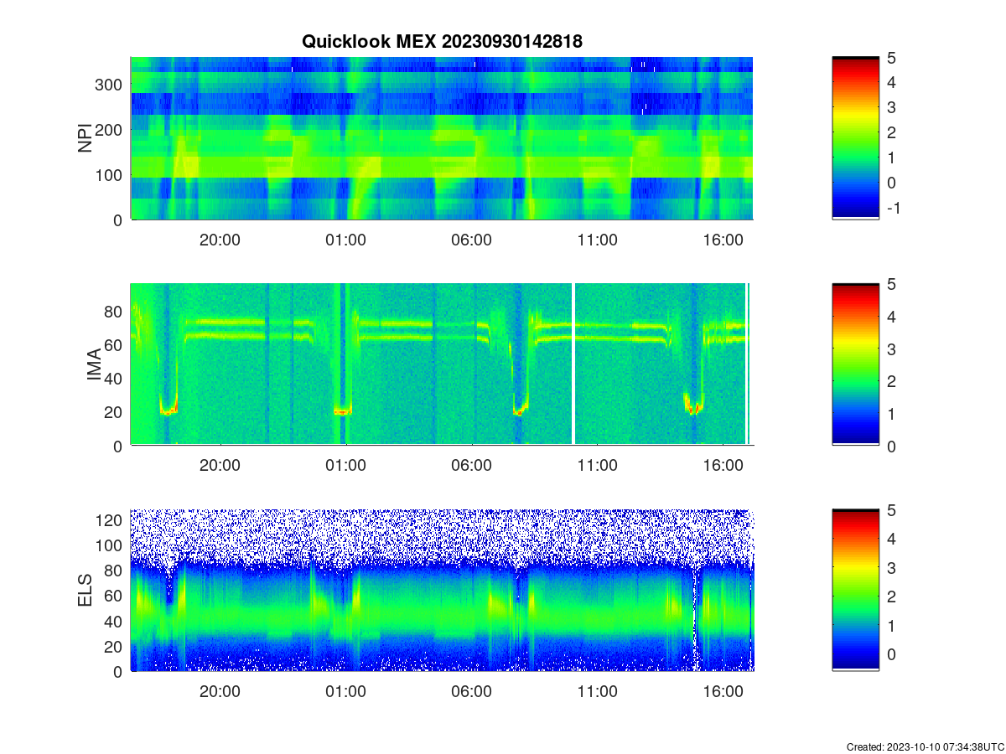Click the 5 label on NPI colorbar
Image resolution: width=1006 pixels, height=754 pixels.
[x=891, y=58]
